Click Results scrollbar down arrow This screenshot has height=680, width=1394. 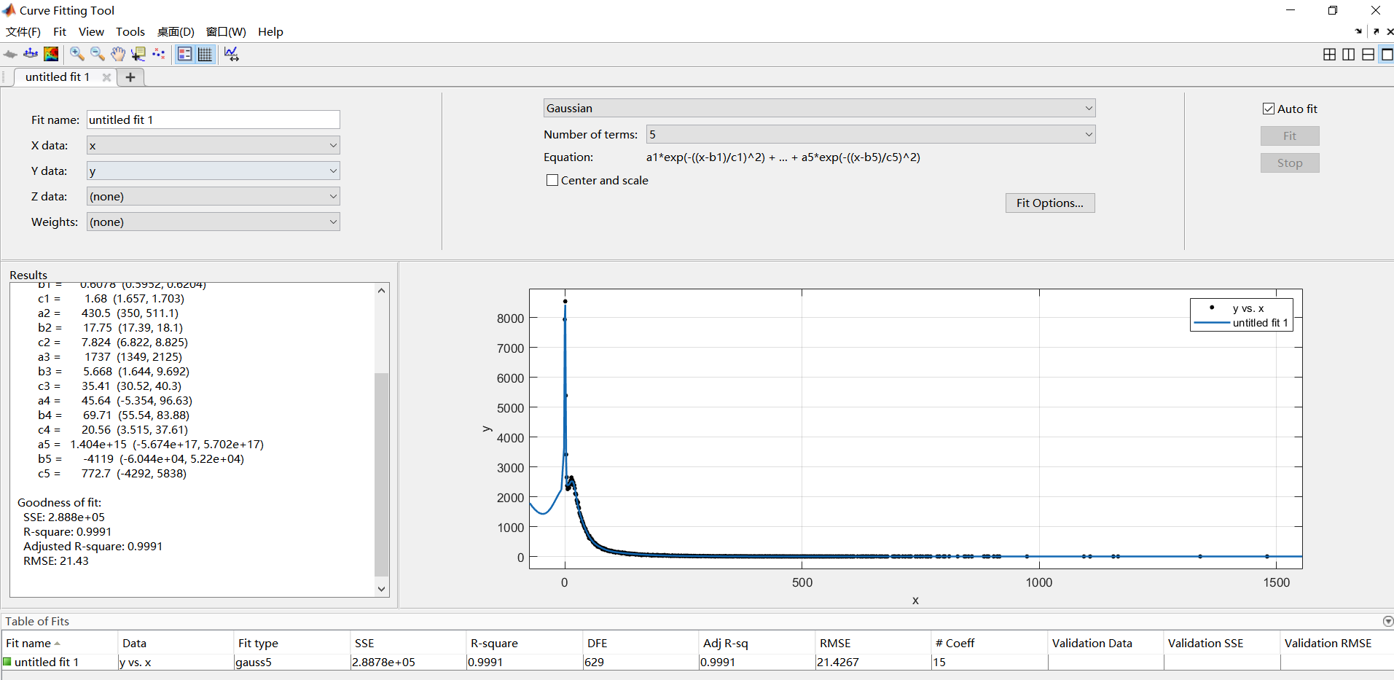click(381, 589)
